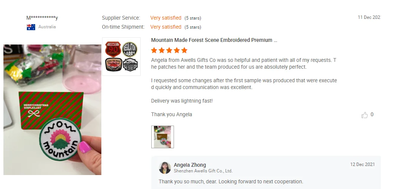Click the masked reviewer name M***y
This screenshot has width=396, height=189.
(42, 18)
